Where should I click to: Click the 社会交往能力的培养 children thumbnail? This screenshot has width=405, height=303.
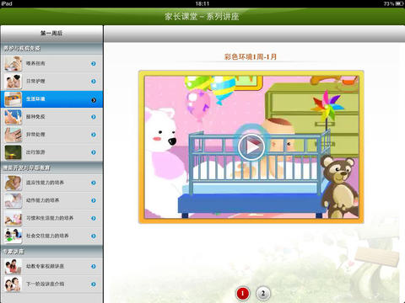point(13,236)
